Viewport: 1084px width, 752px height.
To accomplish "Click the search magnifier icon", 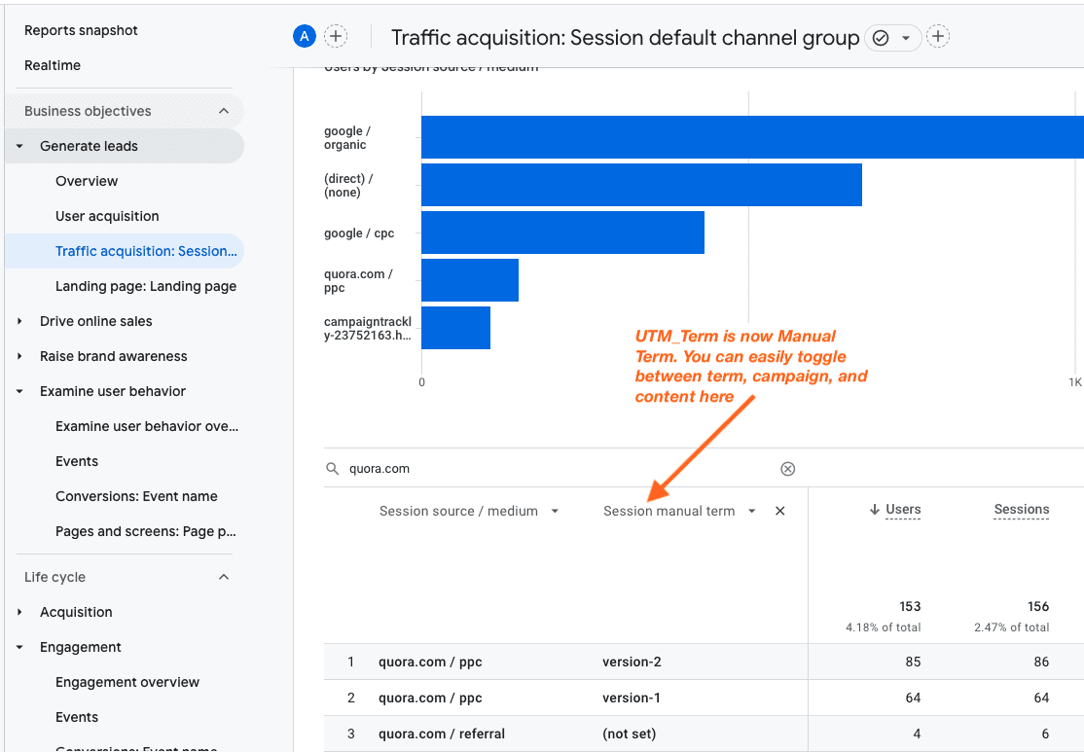I will point(332,468).
